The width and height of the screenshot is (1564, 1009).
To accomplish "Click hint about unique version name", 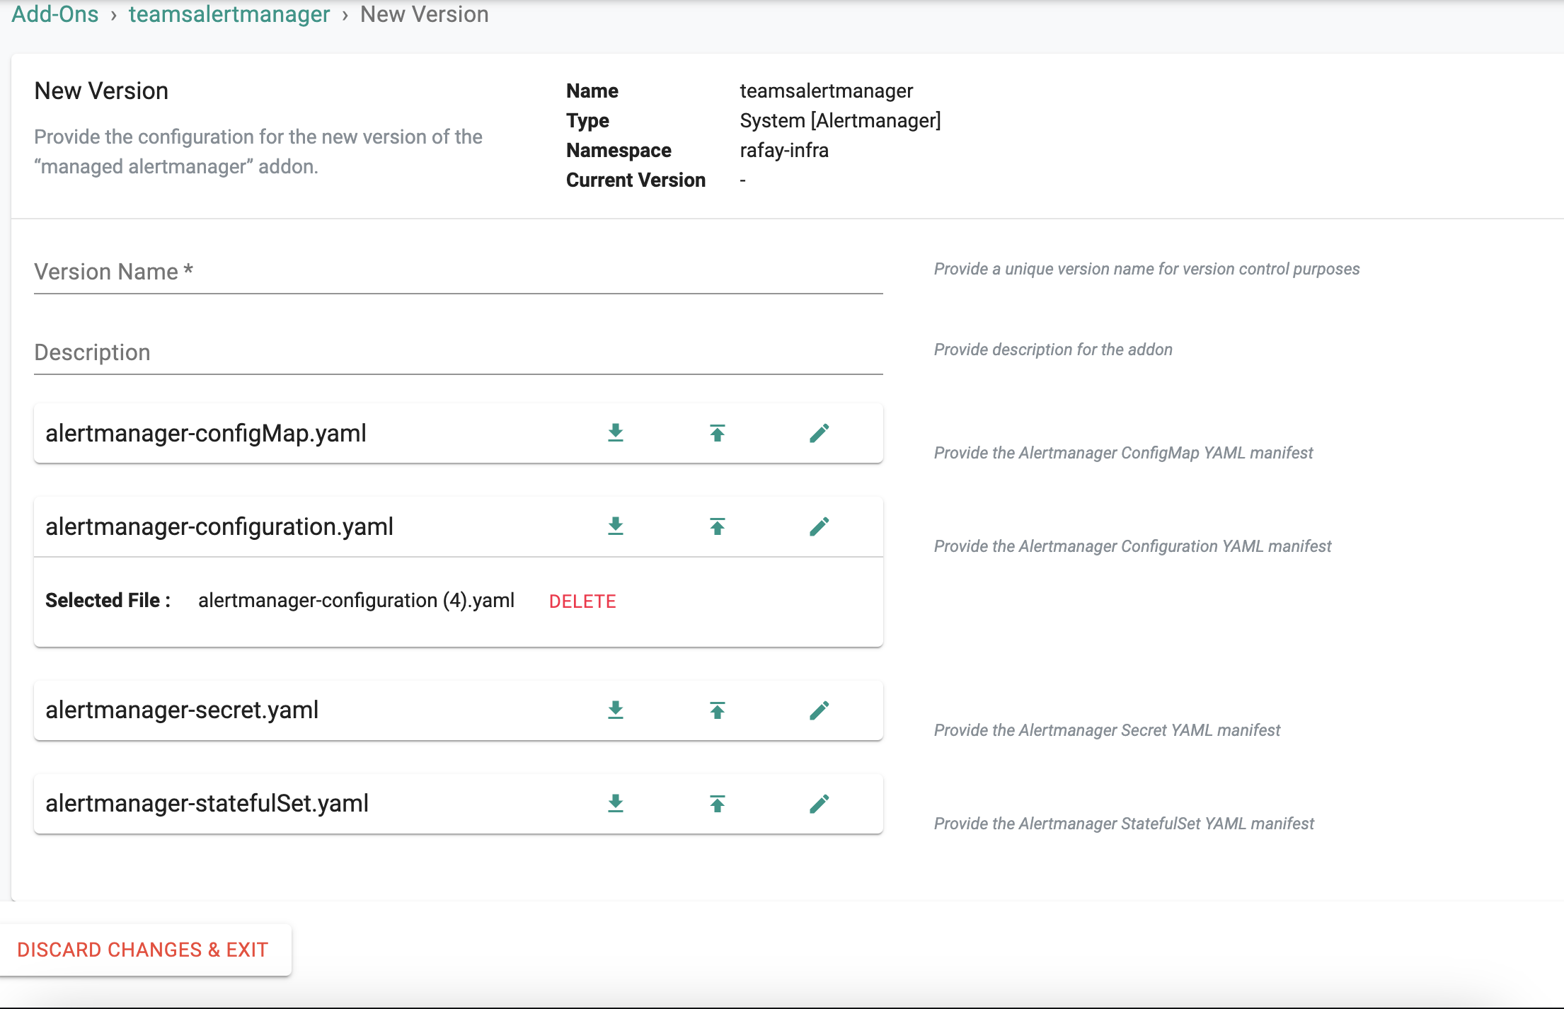I will [1146, 269].
